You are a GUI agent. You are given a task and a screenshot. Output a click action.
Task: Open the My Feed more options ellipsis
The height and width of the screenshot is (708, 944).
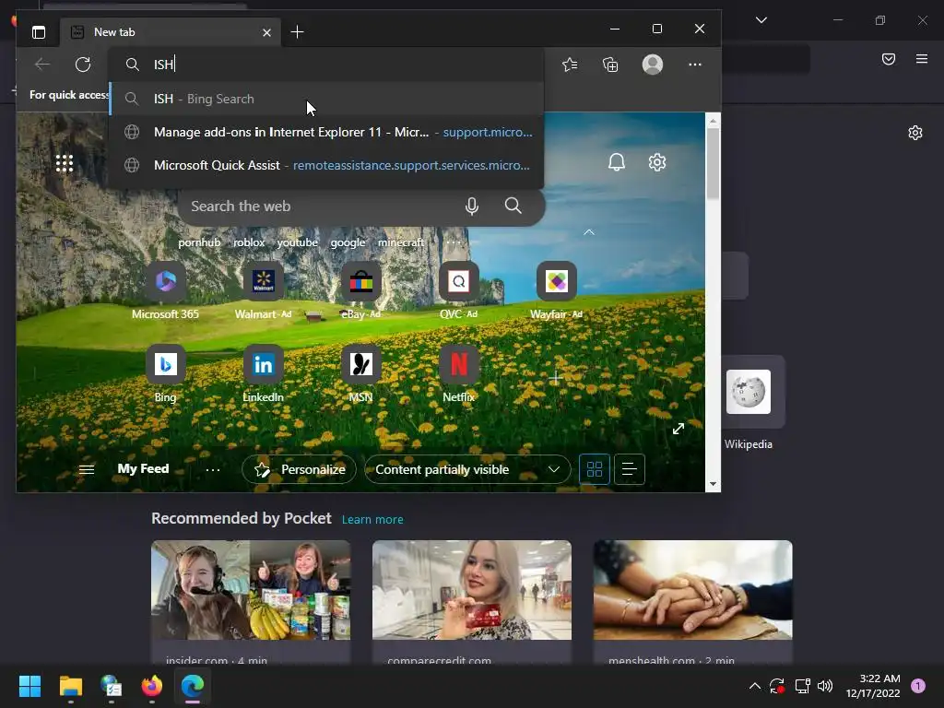pyautogui.click(x=213, y=469)
